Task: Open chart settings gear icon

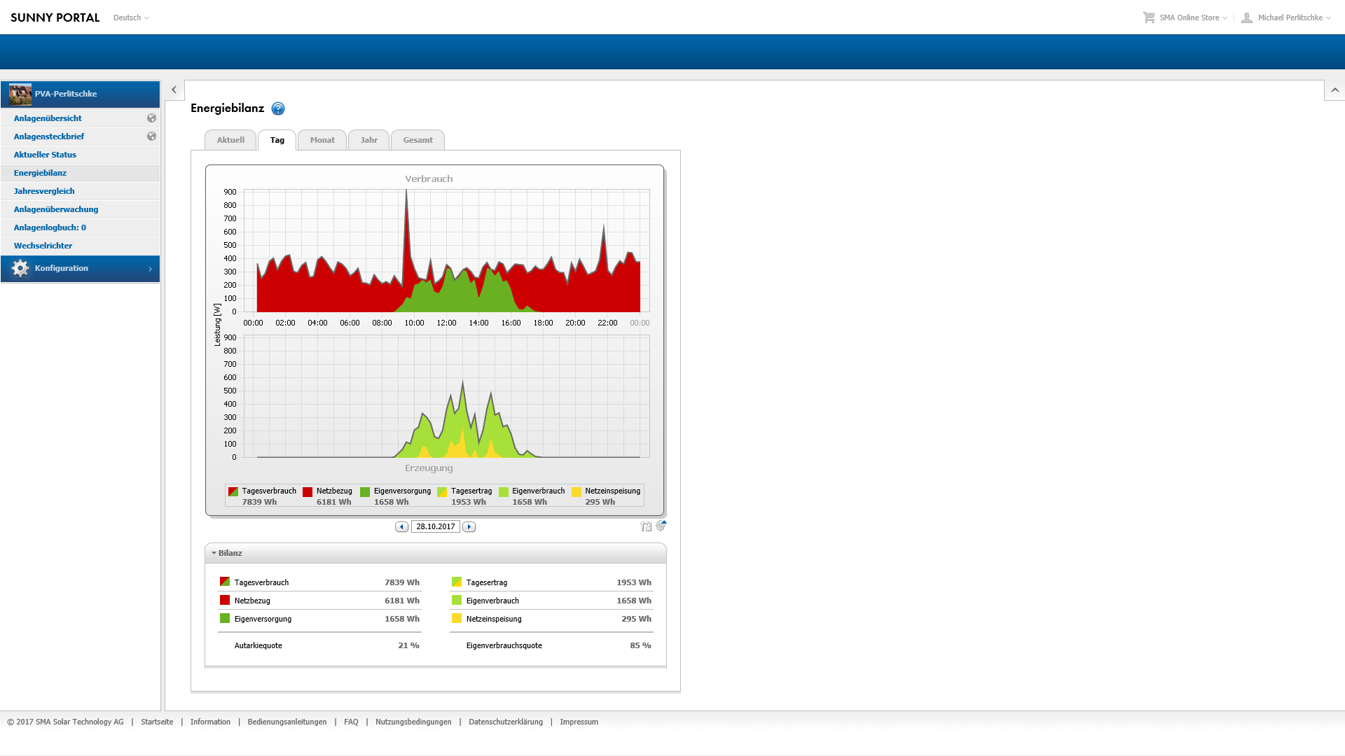Action: (661, 526)
